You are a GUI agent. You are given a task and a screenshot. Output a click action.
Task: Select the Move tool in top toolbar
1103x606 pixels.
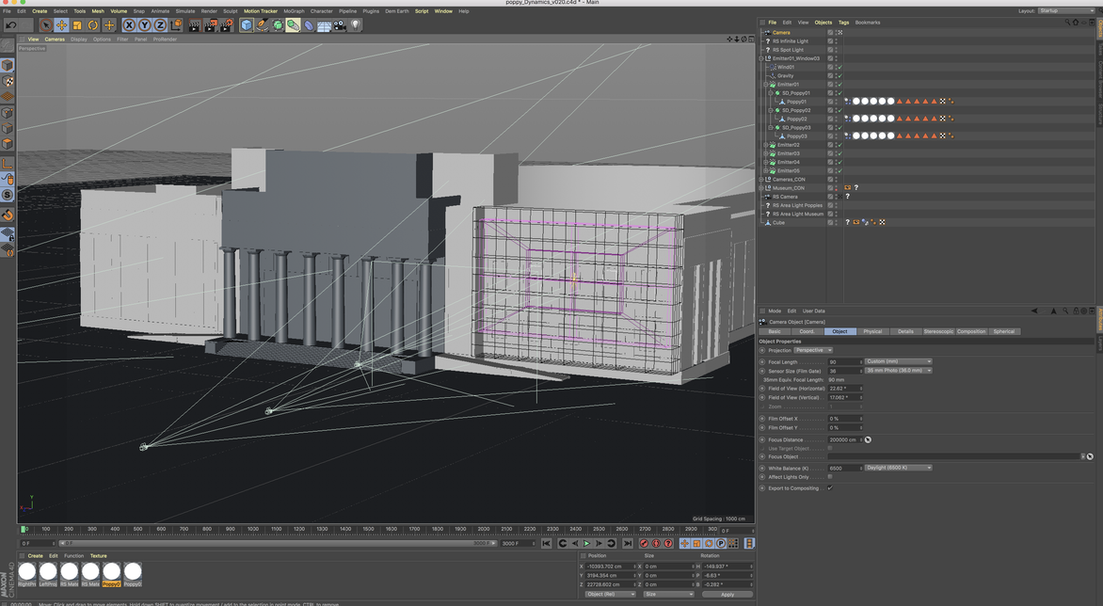61,25
